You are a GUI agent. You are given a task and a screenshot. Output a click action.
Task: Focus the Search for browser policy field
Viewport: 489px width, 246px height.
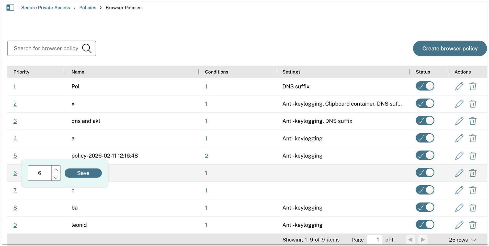pos(52,48)
